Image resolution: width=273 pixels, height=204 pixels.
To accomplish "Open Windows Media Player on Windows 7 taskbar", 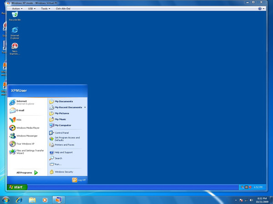I will coord(45,200).
